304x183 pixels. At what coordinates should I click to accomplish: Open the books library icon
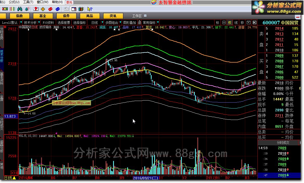click(81, 9)
